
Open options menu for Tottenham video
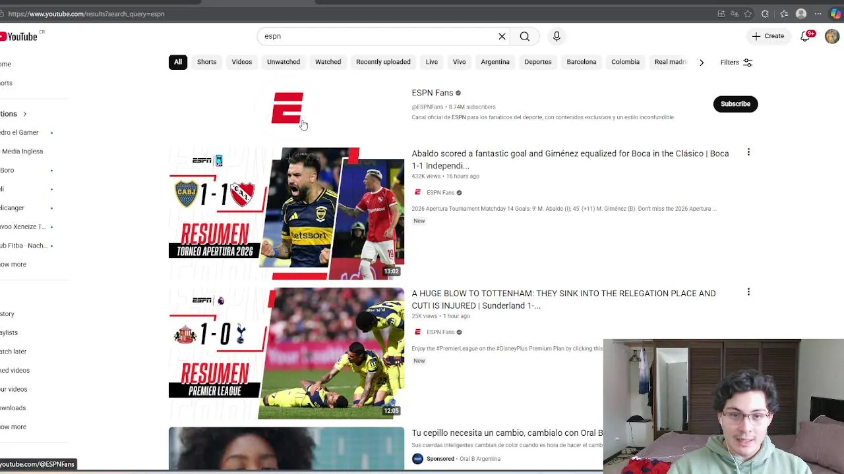tap(748, 292)
